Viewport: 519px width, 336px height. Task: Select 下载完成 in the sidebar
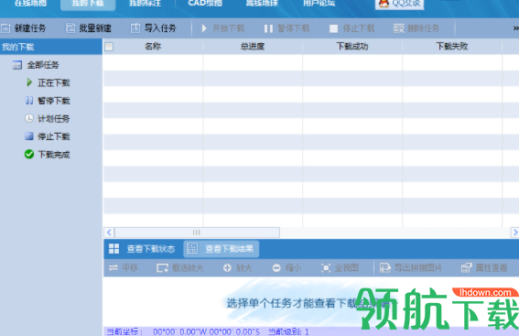pyautogui.click(x=54, y=154)
